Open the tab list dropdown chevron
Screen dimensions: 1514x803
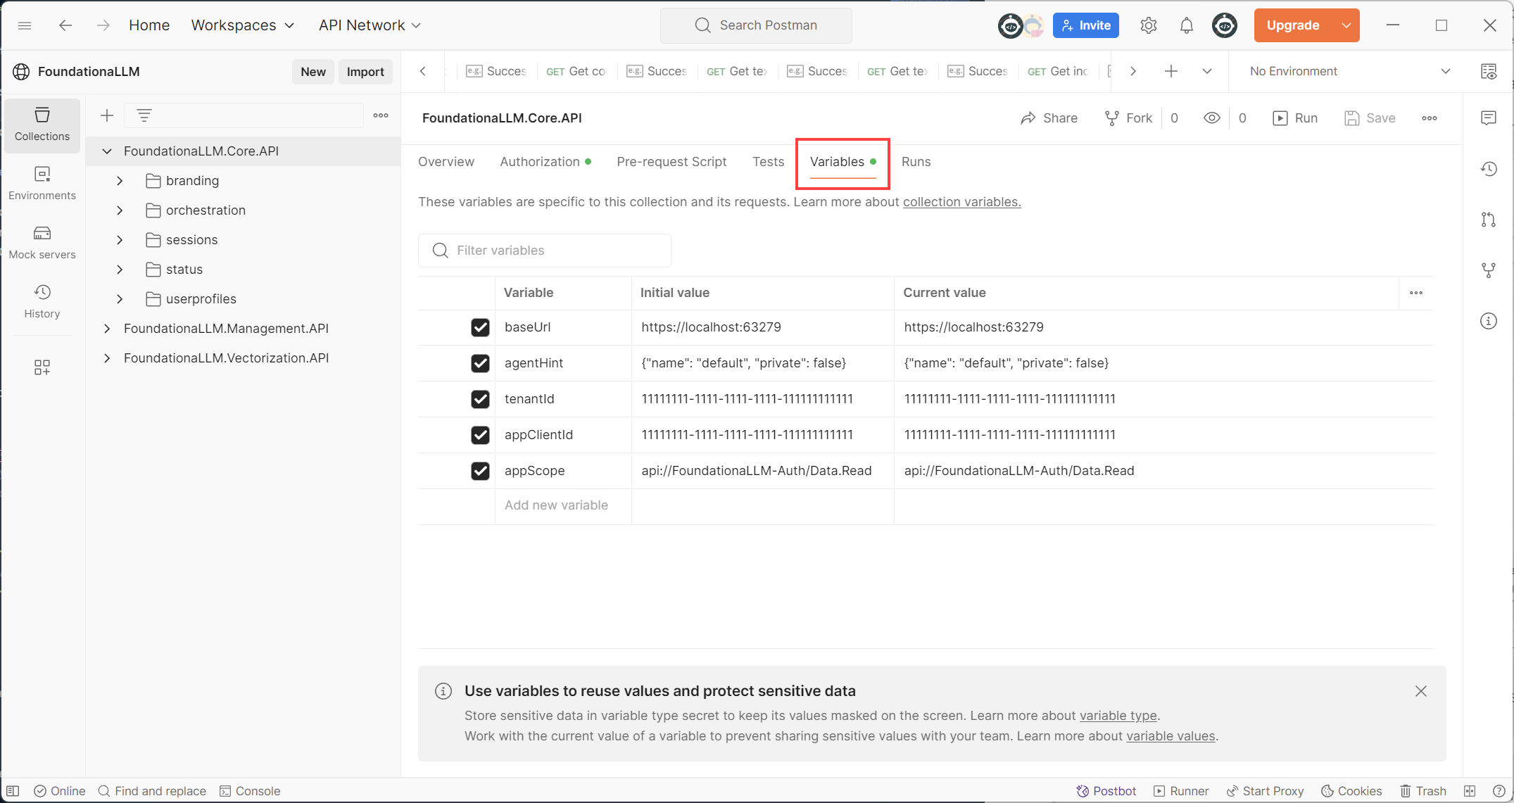pyautogui.click(x=1207, y=71)
